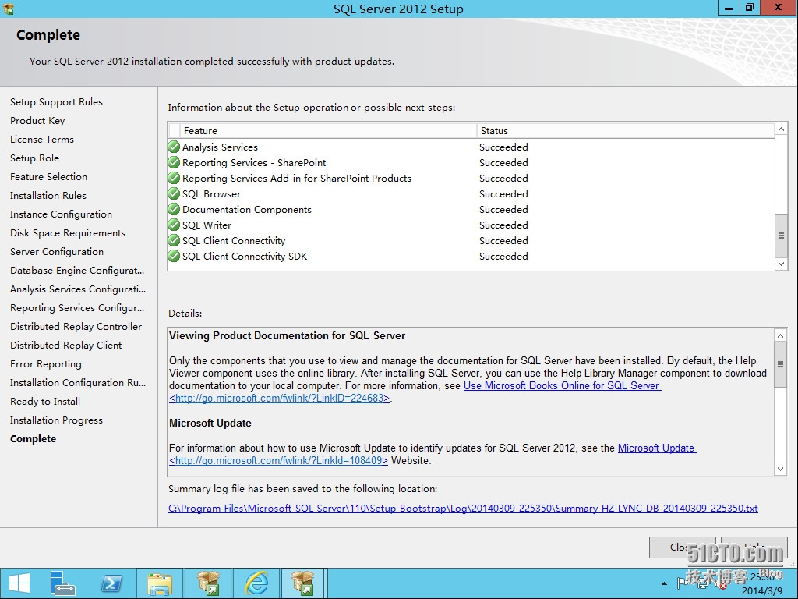
Task: Select the Instance Configuration step
Action: pos(61,214)
